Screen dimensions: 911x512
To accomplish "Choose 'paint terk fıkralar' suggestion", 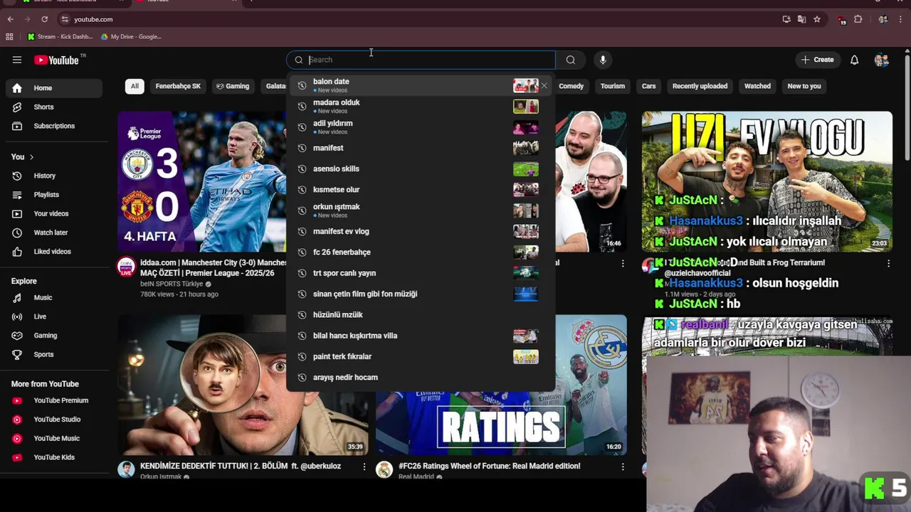I will coord(421,357).
